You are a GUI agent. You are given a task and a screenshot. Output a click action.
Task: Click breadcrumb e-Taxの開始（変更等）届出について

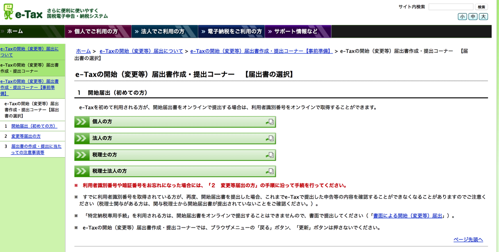point(141,51)
